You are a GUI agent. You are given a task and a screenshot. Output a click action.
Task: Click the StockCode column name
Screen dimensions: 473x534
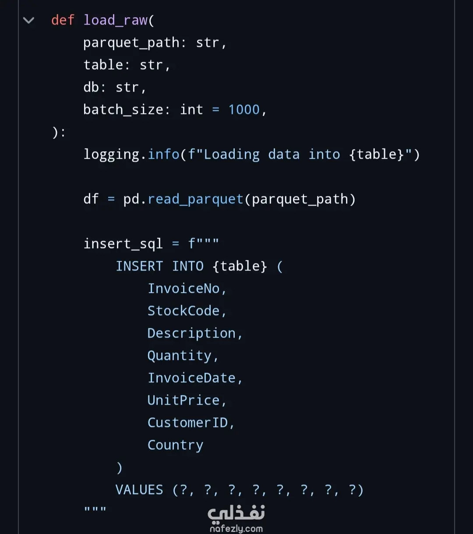(x=184, y=311)
